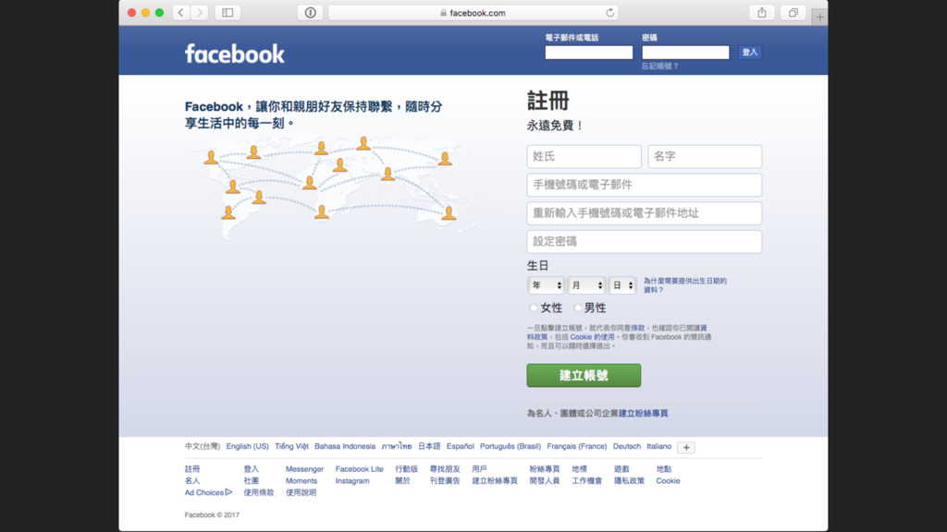Select the 男性 radio button

point(577,308)
